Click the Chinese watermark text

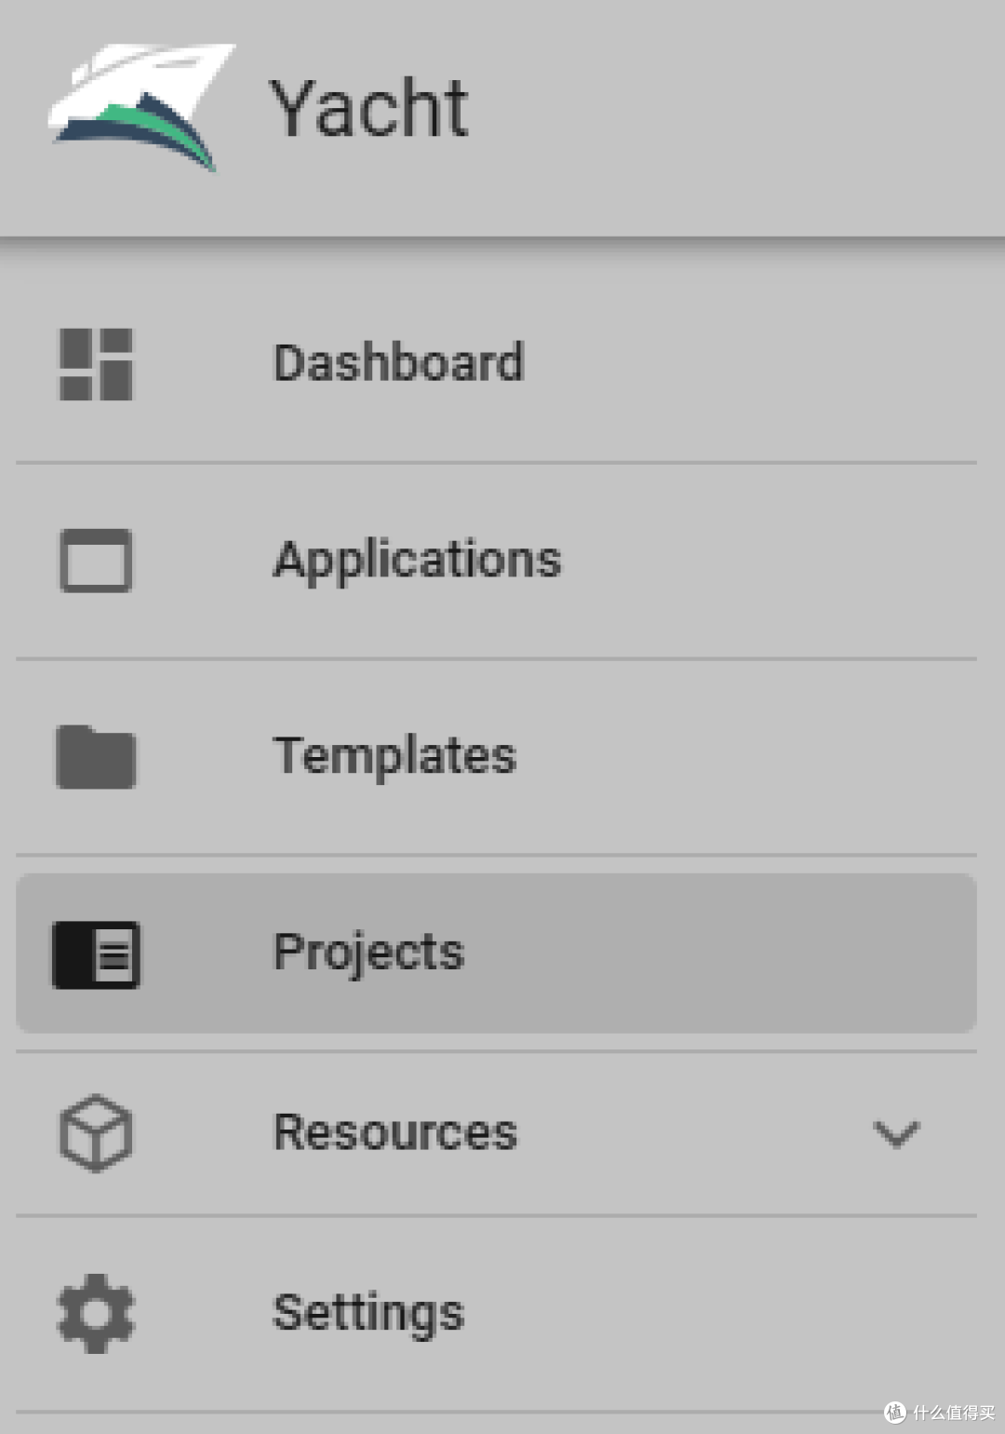click(x=954, y=1413)
